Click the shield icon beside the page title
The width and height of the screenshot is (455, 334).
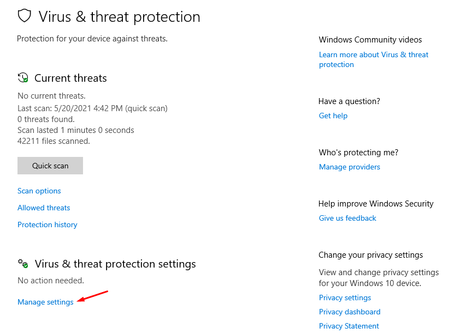coord(25,16)
